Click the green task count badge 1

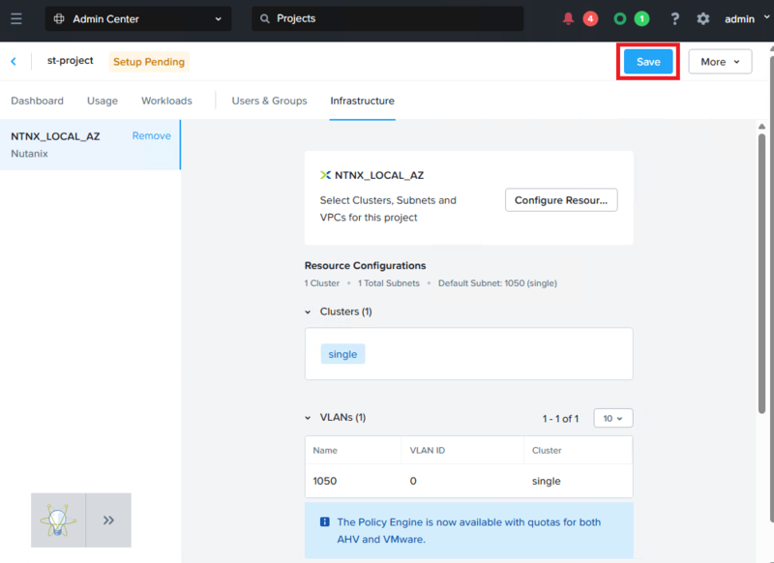(x=641, y=18)
